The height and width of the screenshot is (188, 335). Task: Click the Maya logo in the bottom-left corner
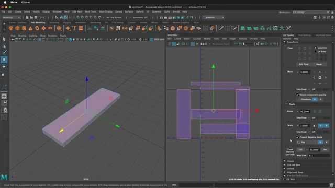coord(4,177)
